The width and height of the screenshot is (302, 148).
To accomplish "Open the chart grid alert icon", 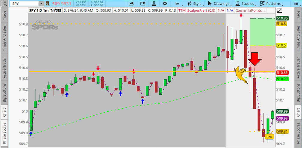I will click(143, 4).
